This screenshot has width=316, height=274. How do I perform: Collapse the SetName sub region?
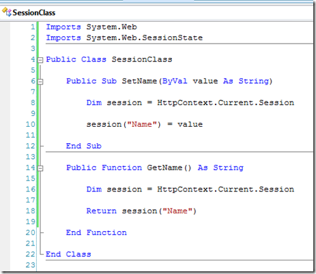tap(40, 82)
